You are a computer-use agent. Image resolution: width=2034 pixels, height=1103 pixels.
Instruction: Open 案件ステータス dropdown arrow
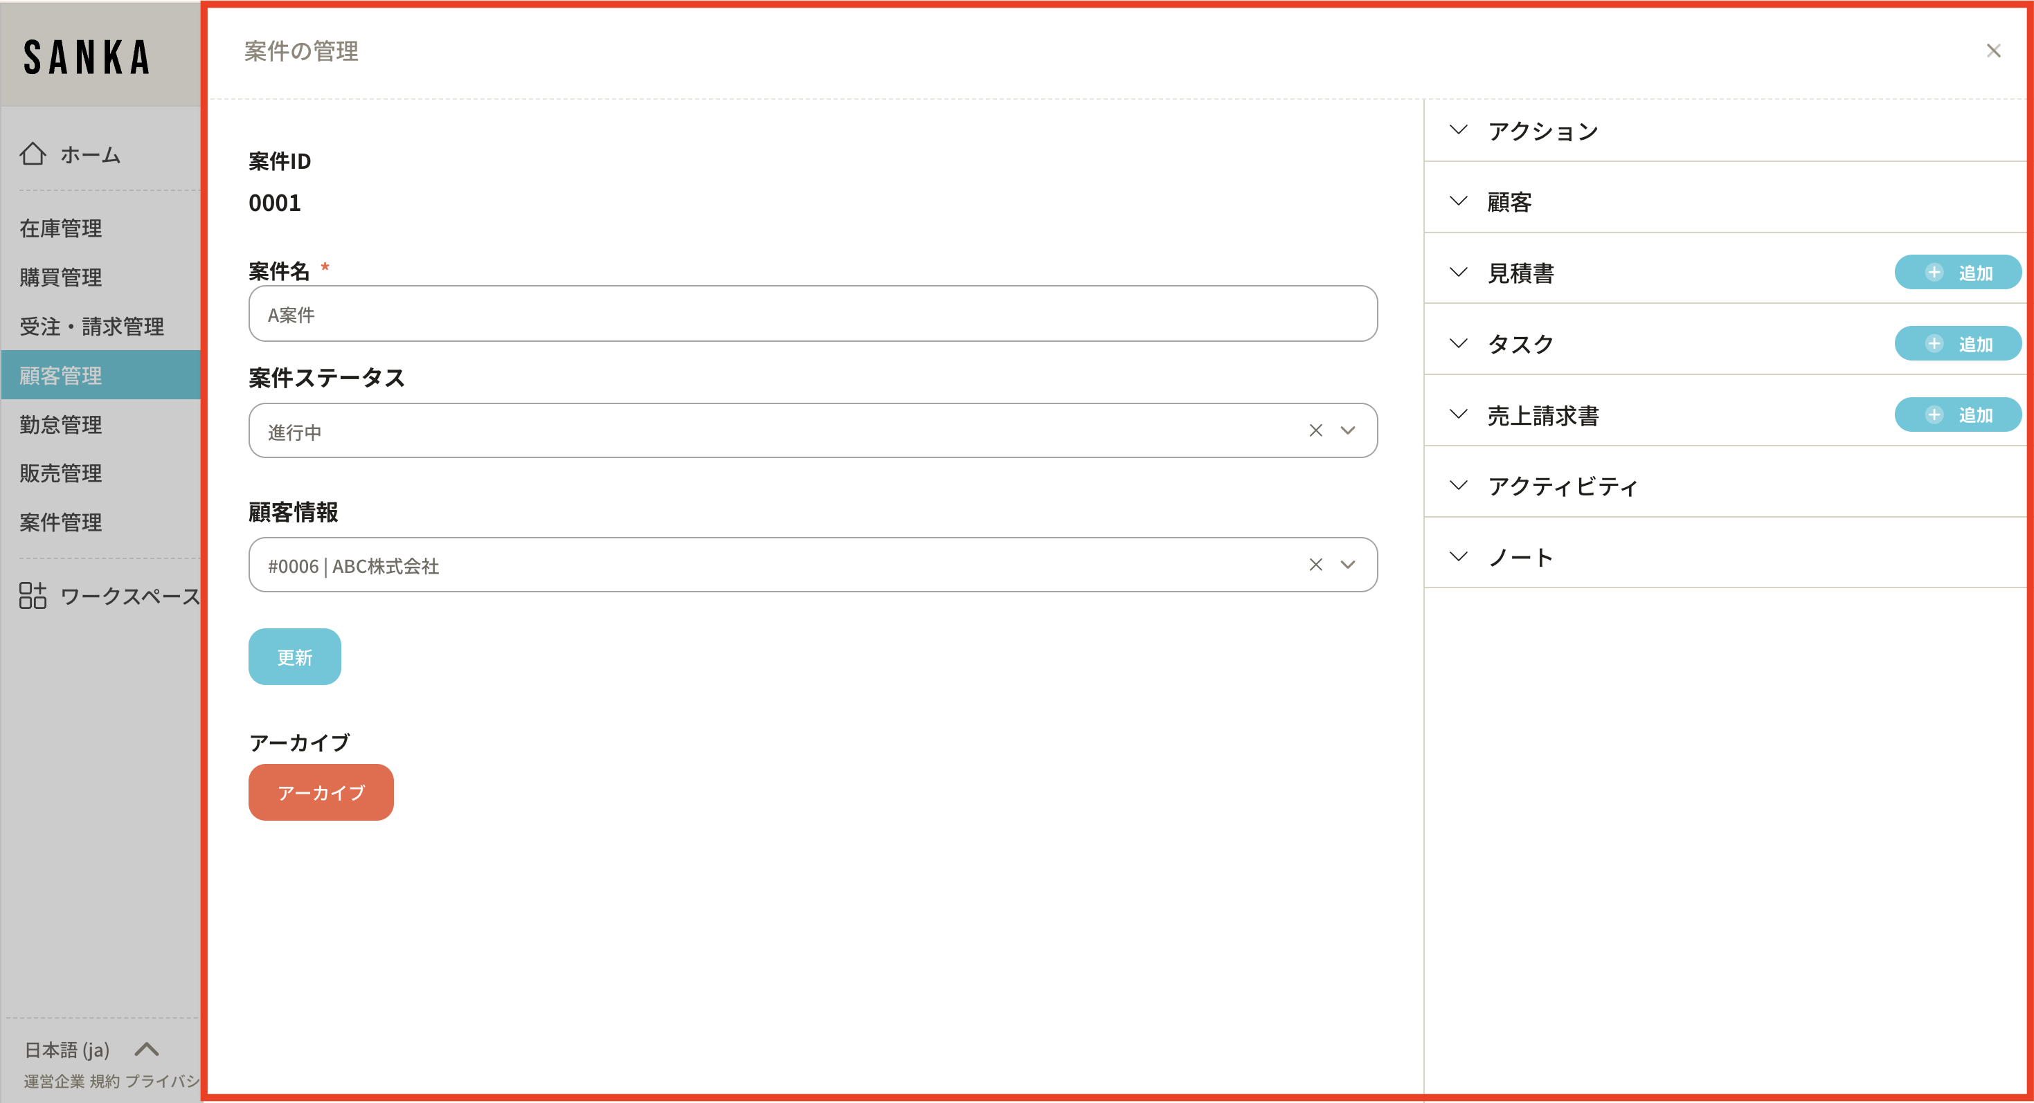tap(1348, 431)
